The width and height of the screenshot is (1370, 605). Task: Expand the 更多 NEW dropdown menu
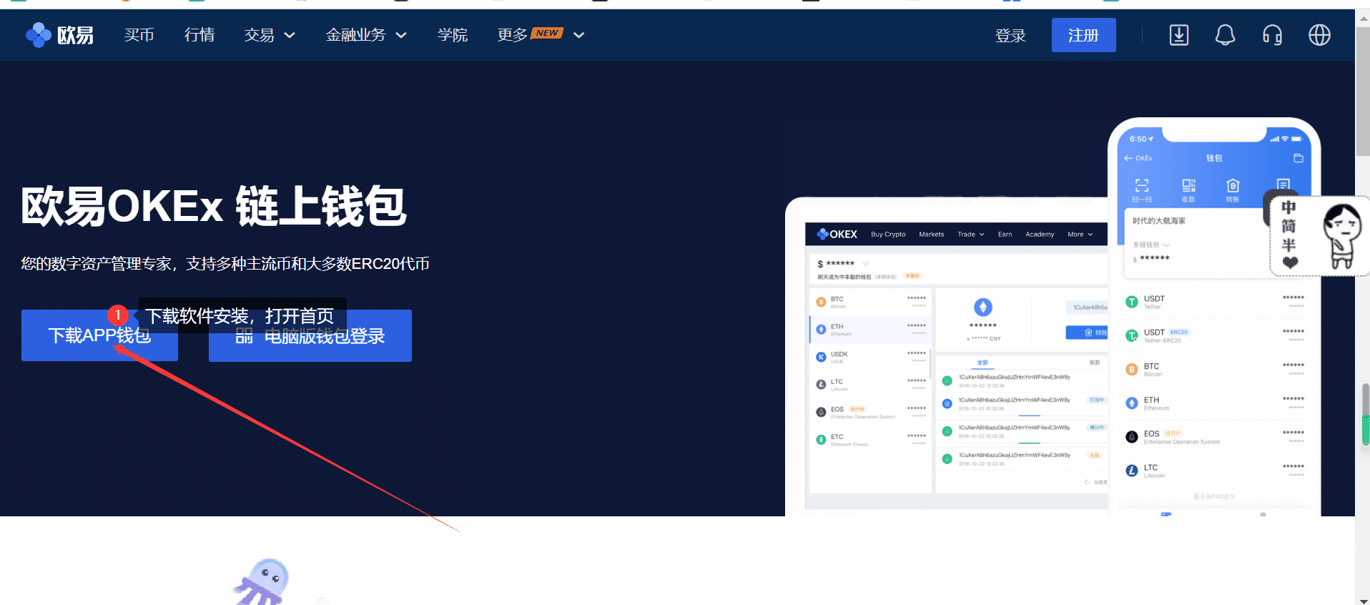pyautogui.click(x=541, y=35)
